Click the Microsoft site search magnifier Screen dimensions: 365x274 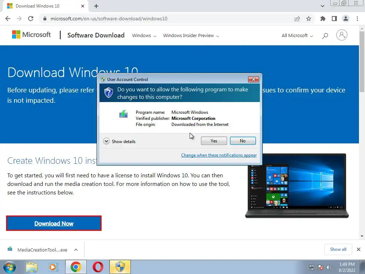[x=325, y=36]
